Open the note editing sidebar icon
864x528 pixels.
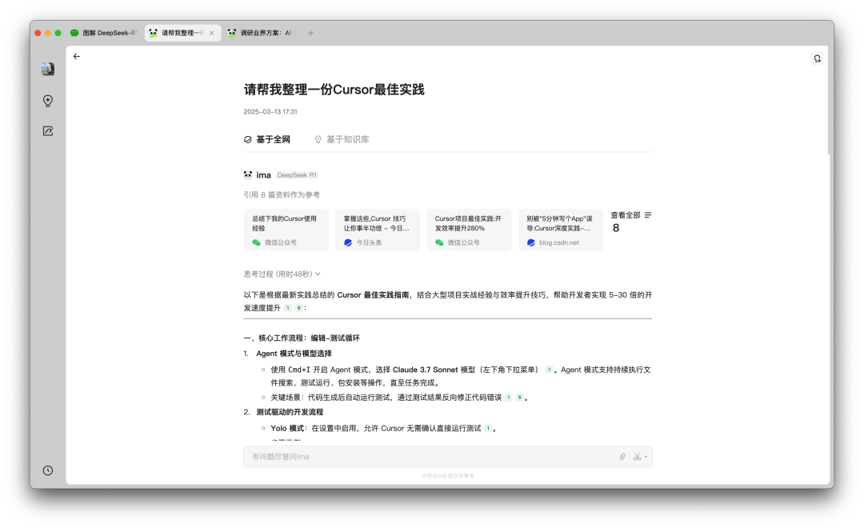click(48, 131)
